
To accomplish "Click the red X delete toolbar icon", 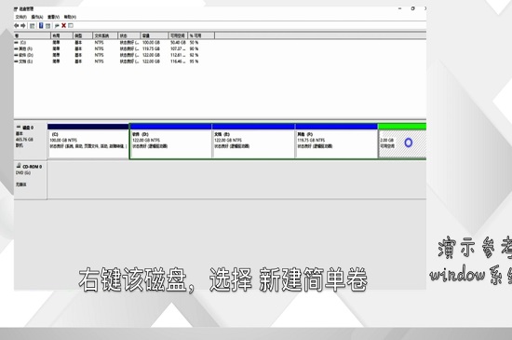I will click(63, 25).
